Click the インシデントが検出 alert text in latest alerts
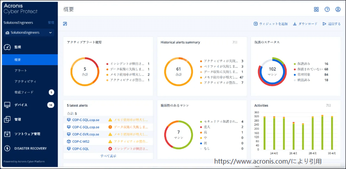Viewport: 346px width, 169px height. 131,148
